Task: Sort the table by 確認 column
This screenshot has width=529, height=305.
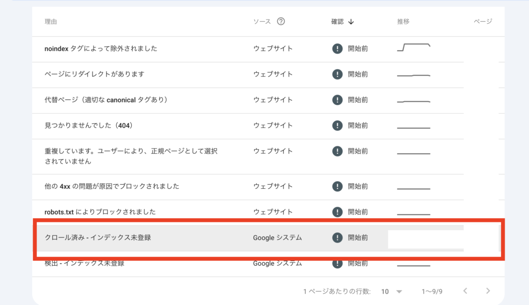Action: coord(337,22)
